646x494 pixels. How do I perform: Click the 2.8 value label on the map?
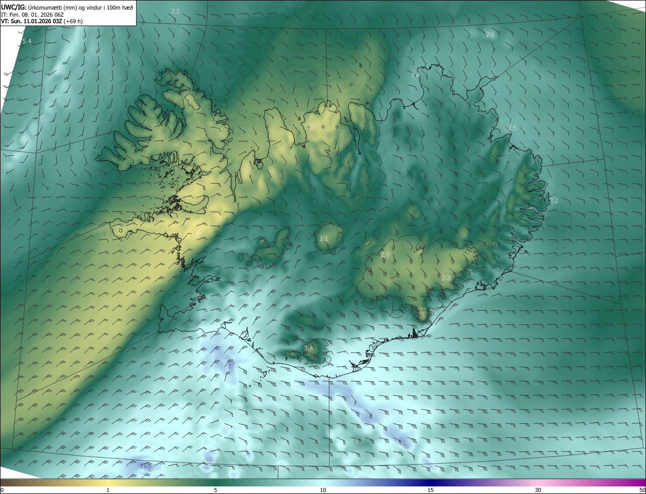point(446,278)
